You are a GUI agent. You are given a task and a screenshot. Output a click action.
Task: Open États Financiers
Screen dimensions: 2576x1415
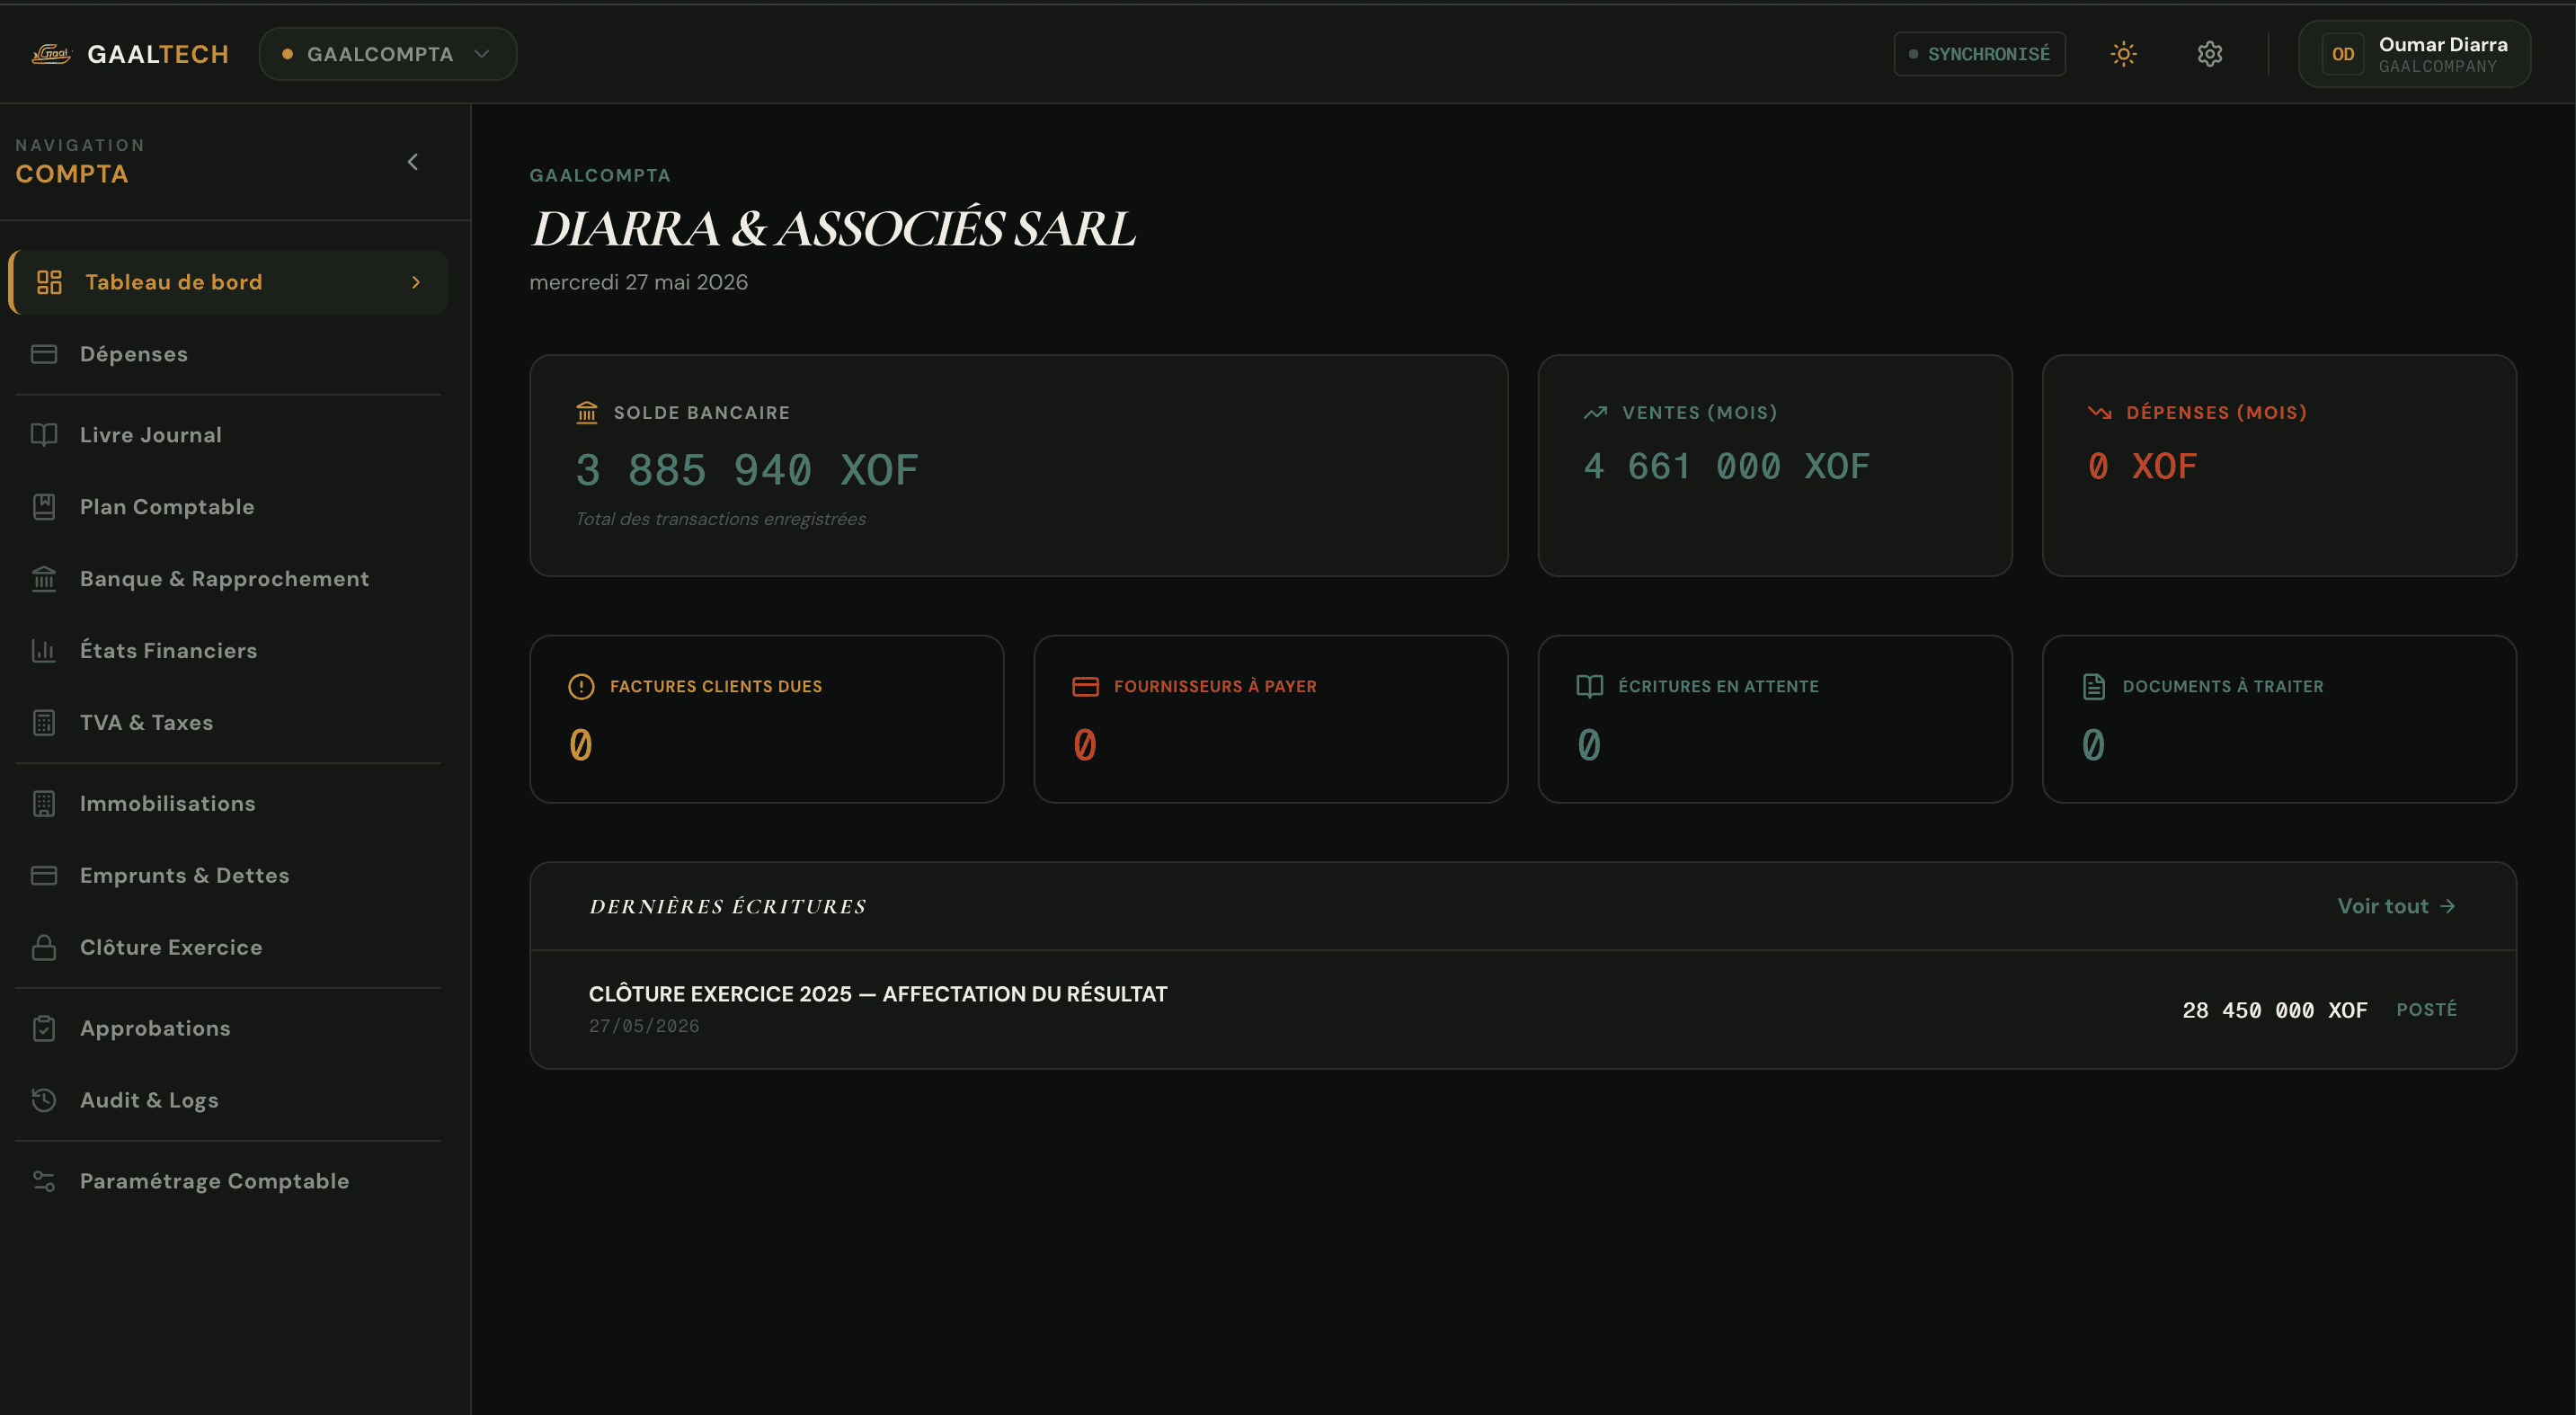tap(229, 651)
